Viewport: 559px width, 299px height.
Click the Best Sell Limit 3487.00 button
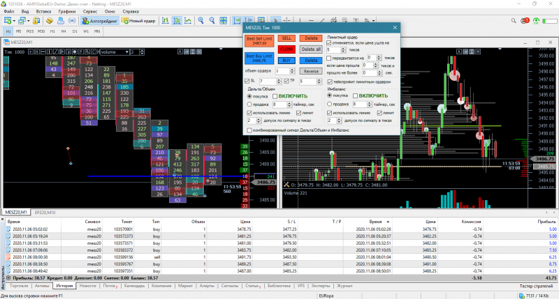(x=259, y=41)
